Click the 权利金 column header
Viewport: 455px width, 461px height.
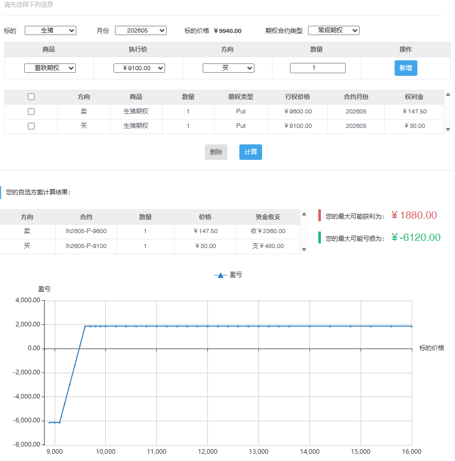(x=414, y=97)
